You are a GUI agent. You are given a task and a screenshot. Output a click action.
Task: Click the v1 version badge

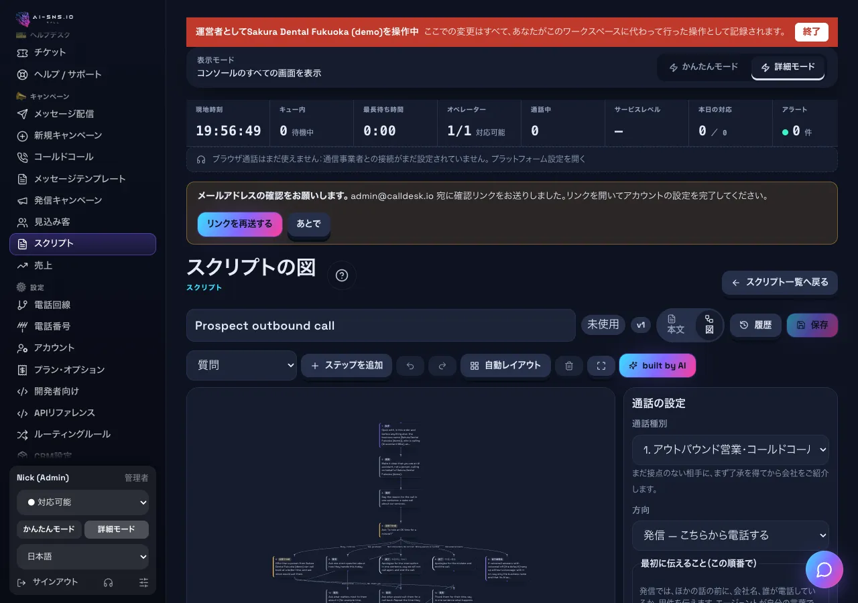641,325
